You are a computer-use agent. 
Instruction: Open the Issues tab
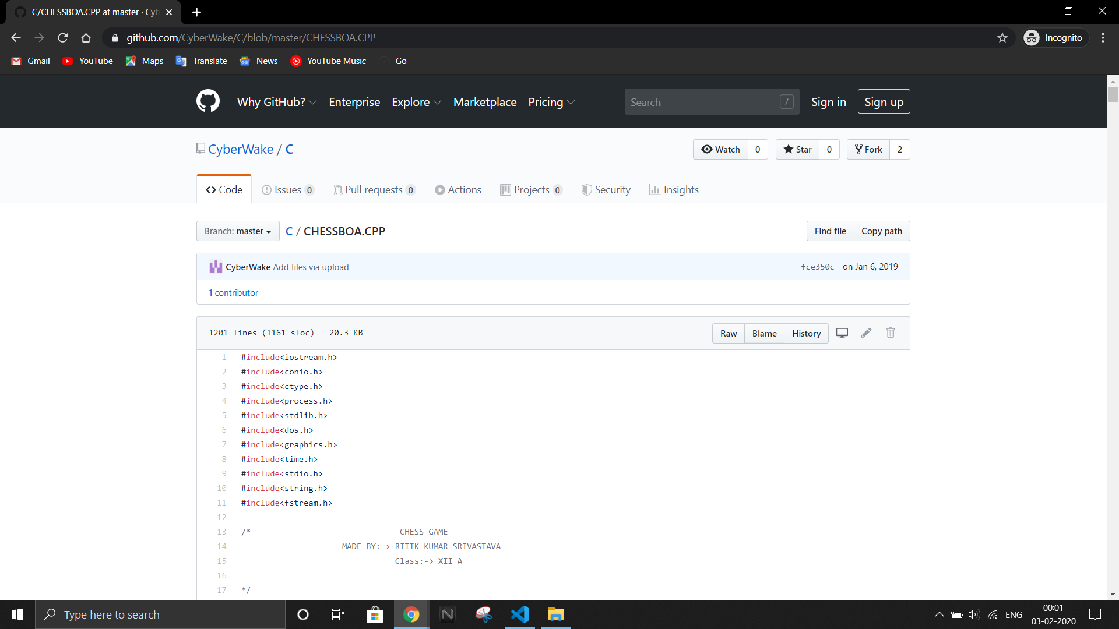coord(288,190)
